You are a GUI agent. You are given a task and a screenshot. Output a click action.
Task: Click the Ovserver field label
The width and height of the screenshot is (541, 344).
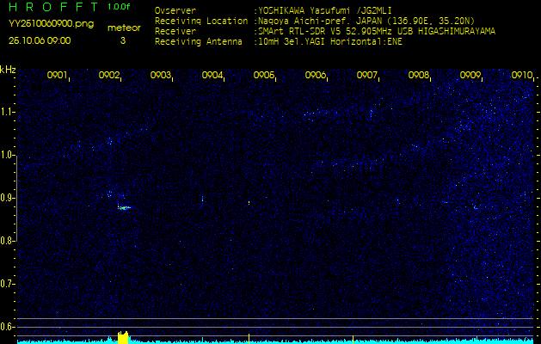175,10
